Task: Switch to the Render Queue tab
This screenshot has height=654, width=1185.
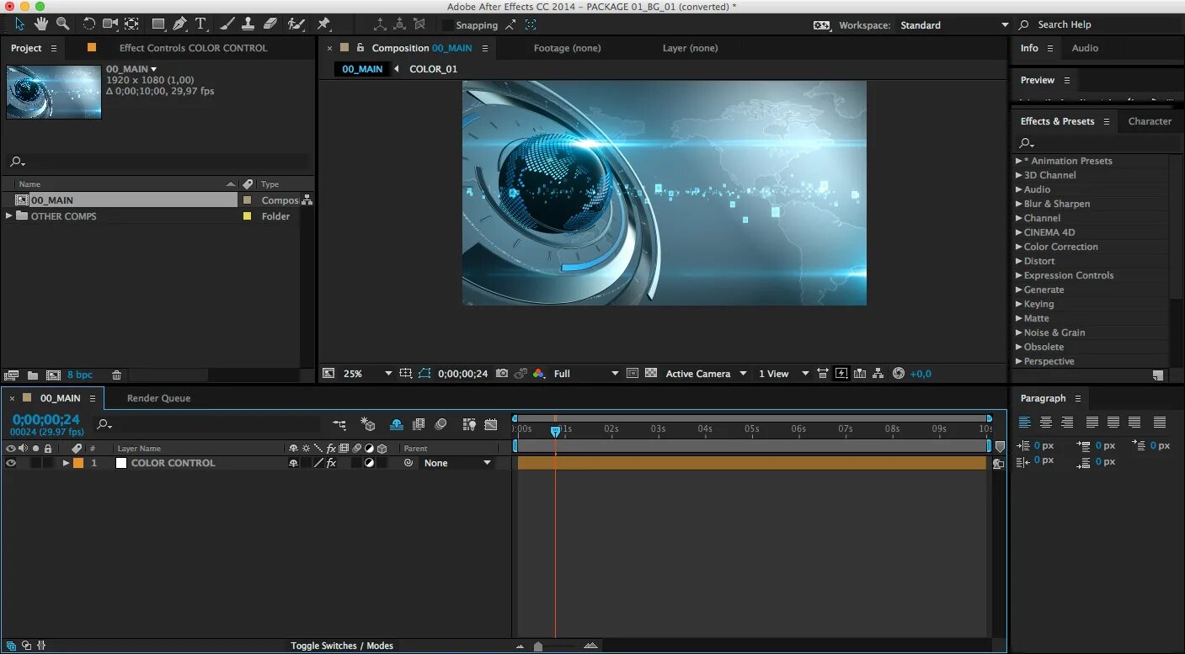Action: click(x=158, y=398)
